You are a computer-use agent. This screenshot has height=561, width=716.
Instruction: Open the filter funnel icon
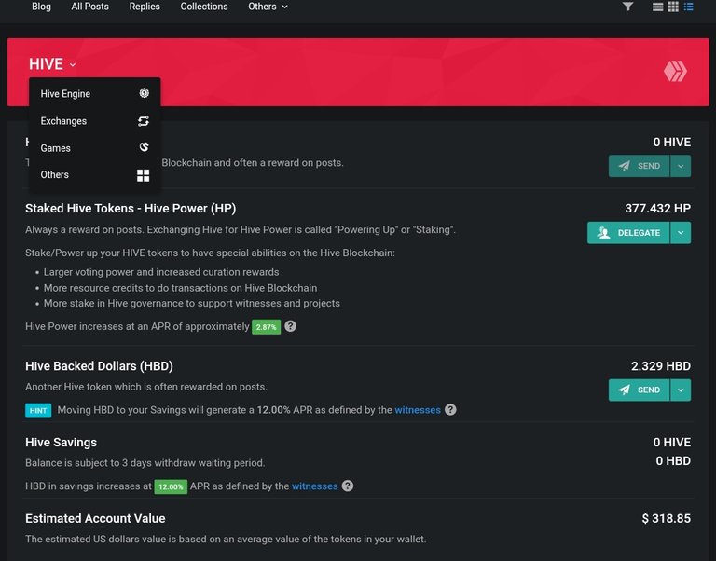coord(627,7)
